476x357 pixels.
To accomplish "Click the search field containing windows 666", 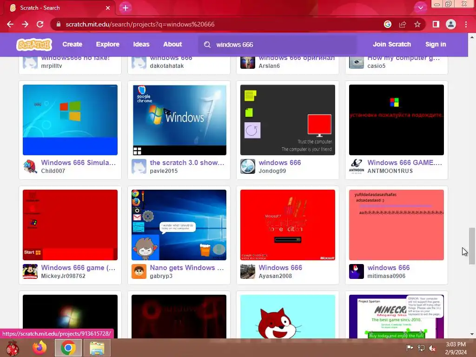I will coord(278,45).
